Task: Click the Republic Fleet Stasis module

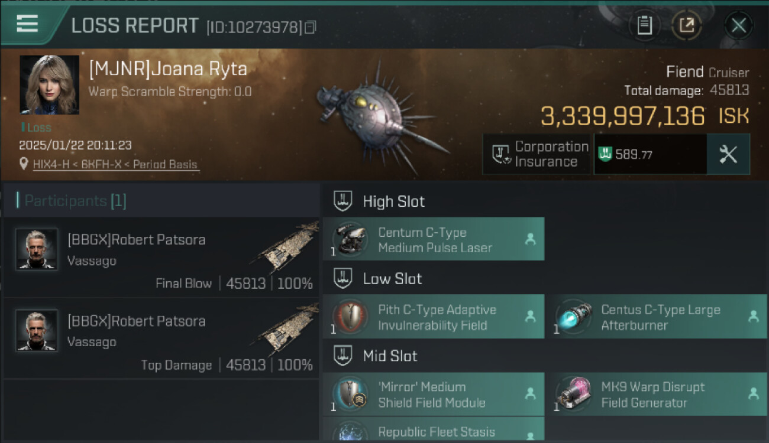Action: tap(434, 430)
